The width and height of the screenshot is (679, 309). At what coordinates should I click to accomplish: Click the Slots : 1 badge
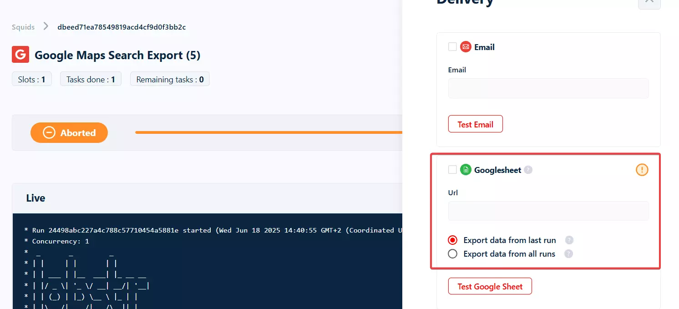coord(32,79)
